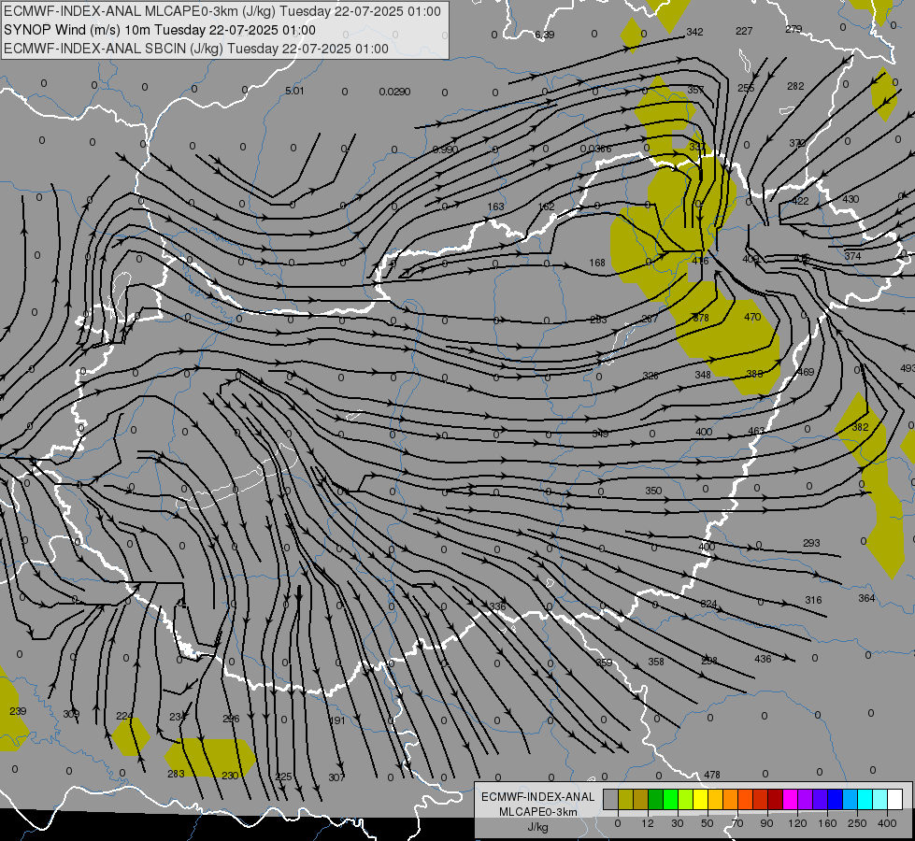Image resolution: width=915 pixels, height=841 pixels.
Task: Click the map value 227
Action: coord(744,31)
